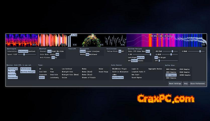Set buffer size to 8192 Samples
The width and height of the screenshot is (210, 121).
185,71
